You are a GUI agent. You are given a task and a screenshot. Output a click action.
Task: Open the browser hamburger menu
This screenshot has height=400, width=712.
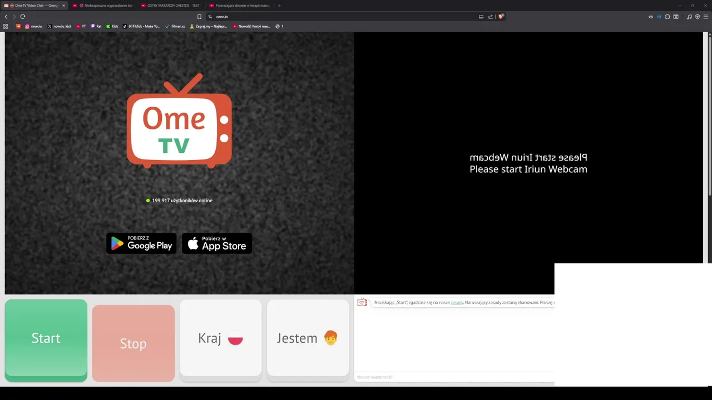point(706,17)
